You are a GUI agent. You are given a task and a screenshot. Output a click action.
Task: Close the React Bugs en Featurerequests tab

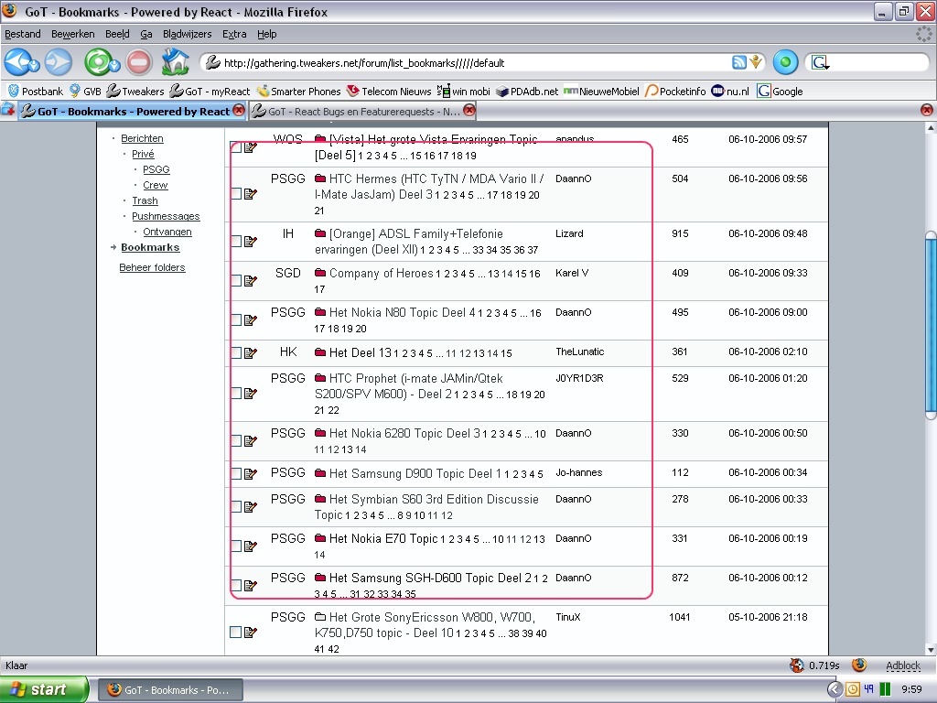(469, 110)
